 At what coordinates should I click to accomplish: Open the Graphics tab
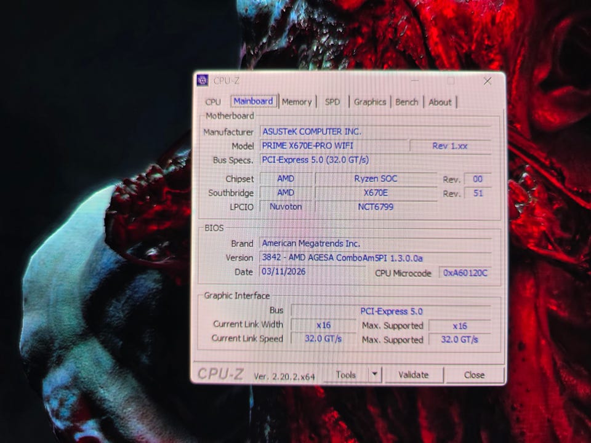pos(370,102)
